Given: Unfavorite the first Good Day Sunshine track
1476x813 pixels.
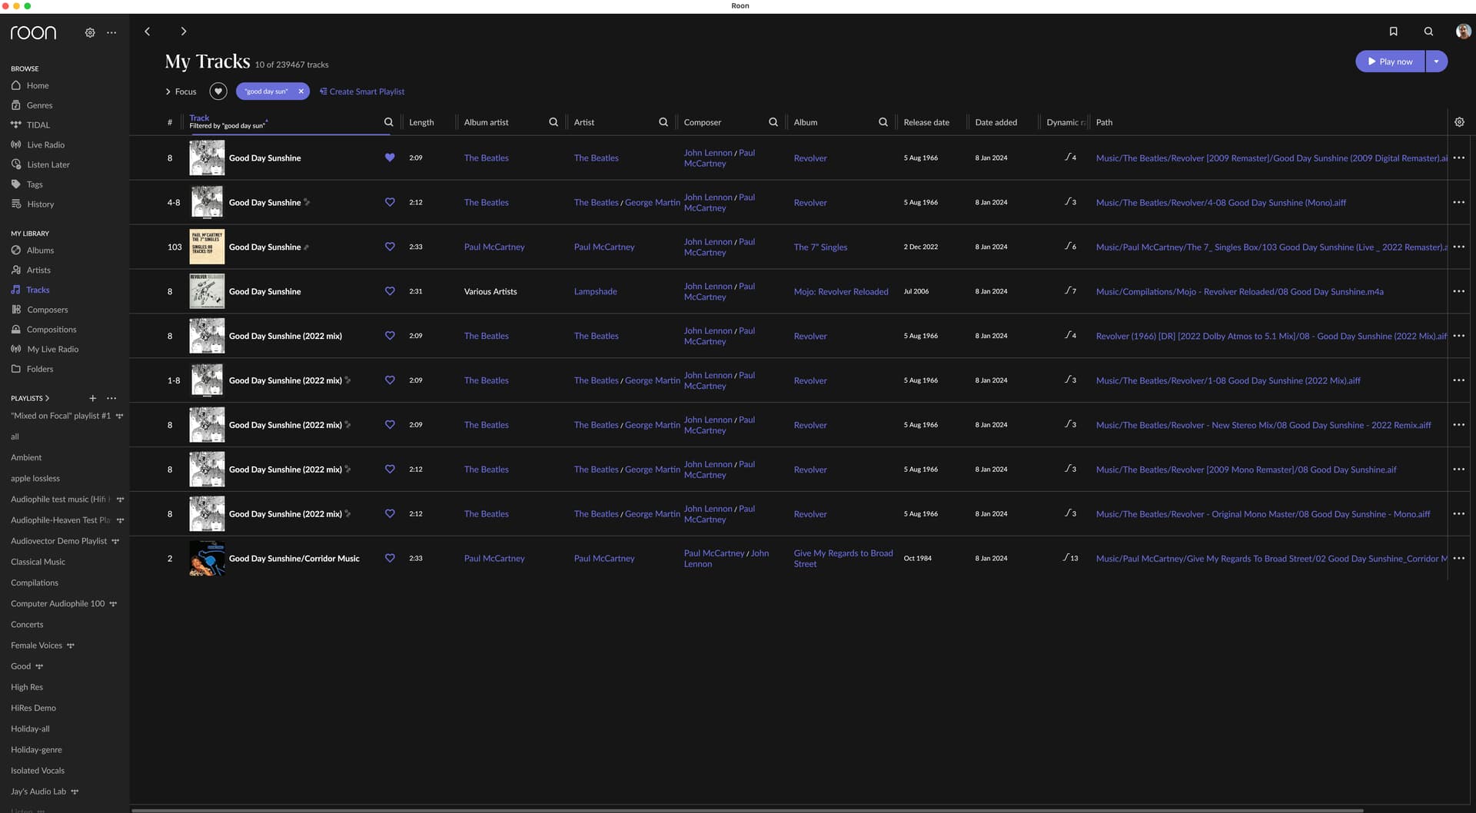Looking at the screenshot, I should pyautogui.click(x=390, y=158).
